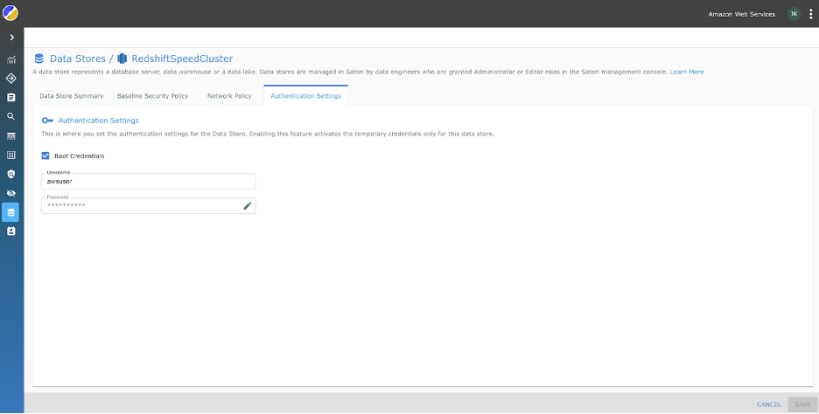This screenshot has width=819, height=414.
Task: Click the Cancel button
Action: [769, 404]
